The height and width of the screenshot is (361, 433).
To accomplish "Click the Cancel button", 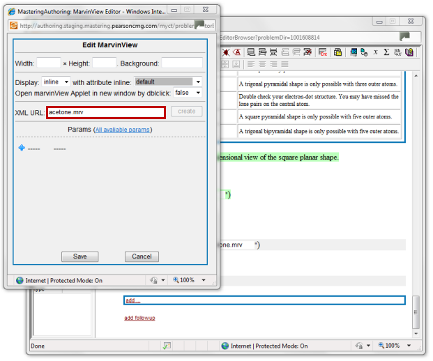I will [x=142, y=256].
